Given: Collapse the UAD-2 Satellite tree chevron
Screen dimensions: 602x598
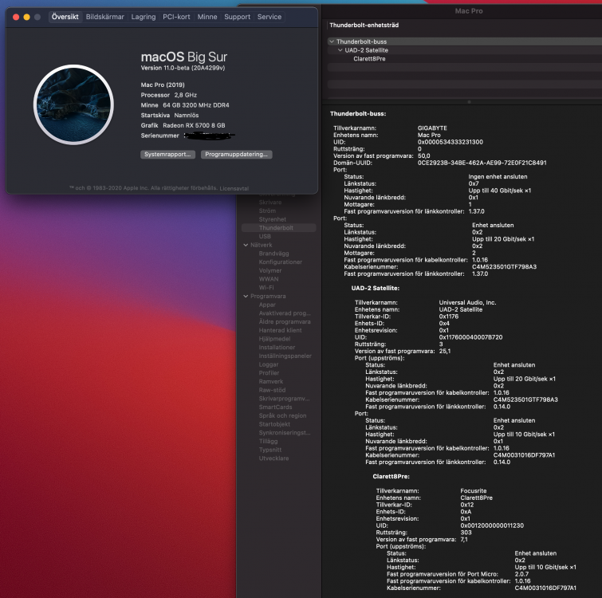Looking at the screenshot, I should click(x=340, y=50).
